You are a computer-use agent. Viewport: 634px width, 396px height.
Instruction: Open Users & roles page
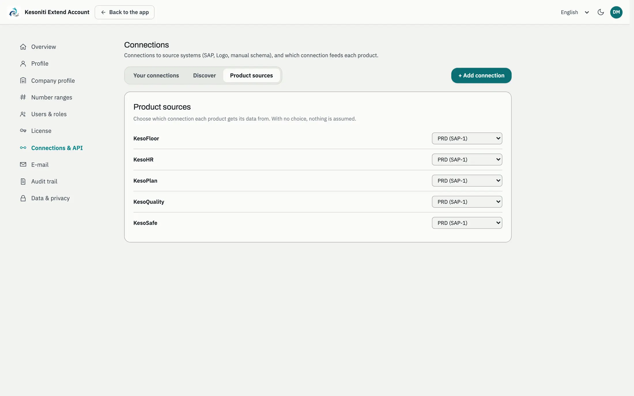(49, 114)
